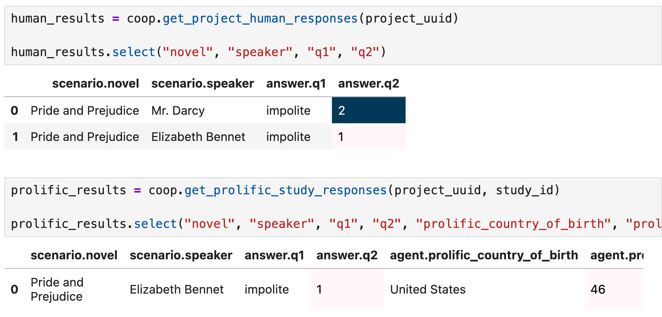Click the get_prolific_study_responses code line
The width and height of the screenshot is (662, 317).
[x=285, y=190]
